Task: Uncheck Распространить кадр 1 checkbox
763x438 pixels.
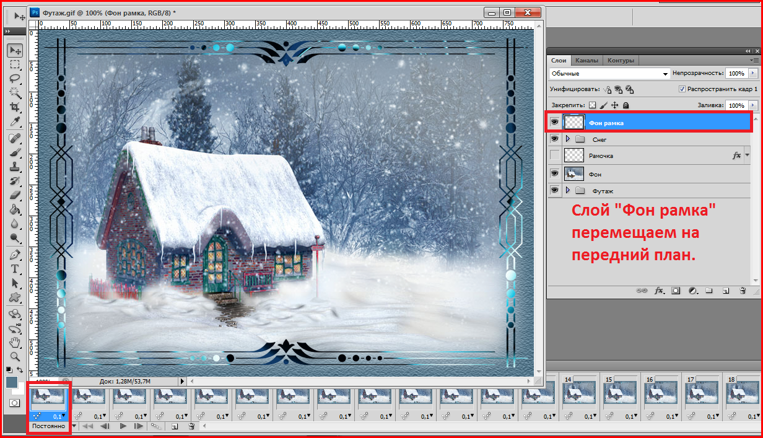Action: click(x=682, y=89)
